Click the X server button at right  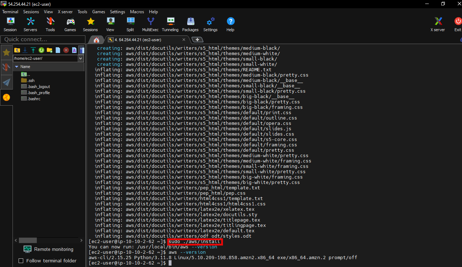(438, 24)
